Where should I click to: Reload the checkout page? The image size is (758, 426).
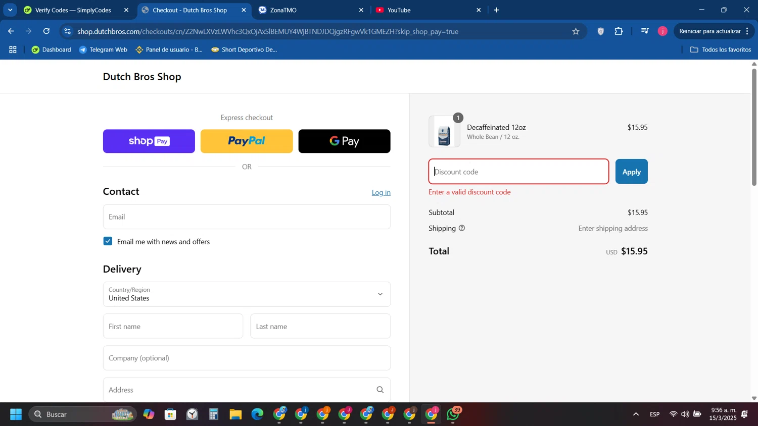46,31
